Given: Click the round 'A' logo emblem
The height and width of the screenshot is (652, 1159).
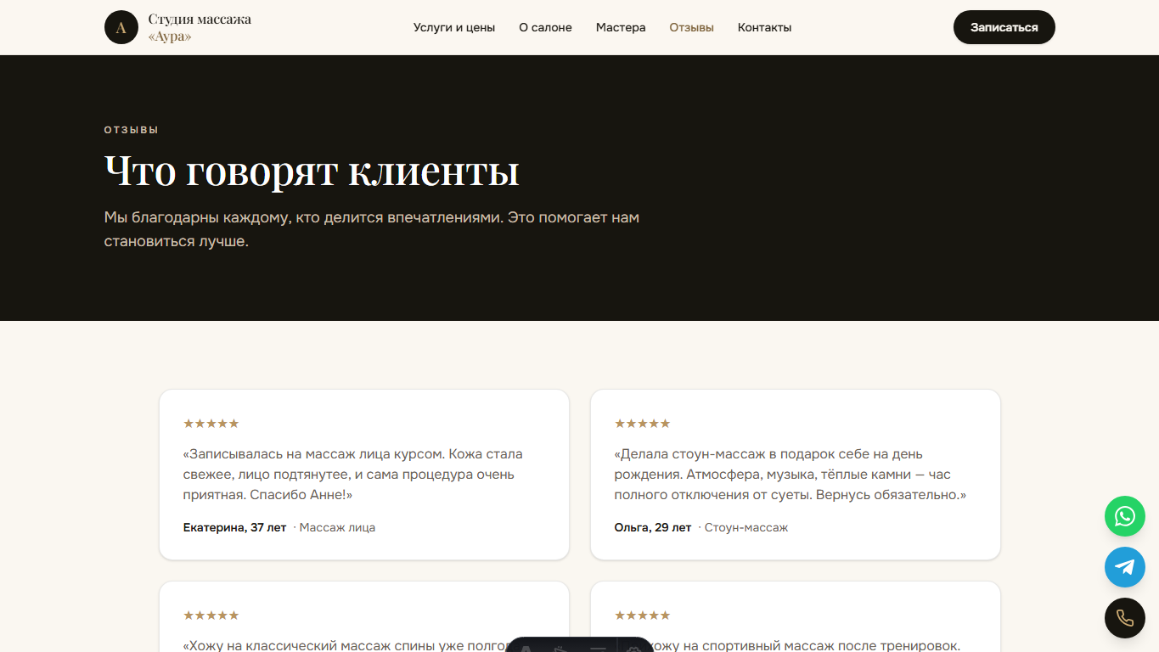Looking at the screenshot, I should (121, 27).
